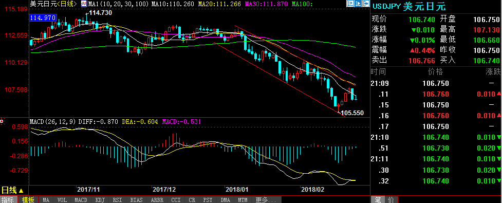Select the RSI indicator tab
The image size is (502, 203).
[118, 200]
